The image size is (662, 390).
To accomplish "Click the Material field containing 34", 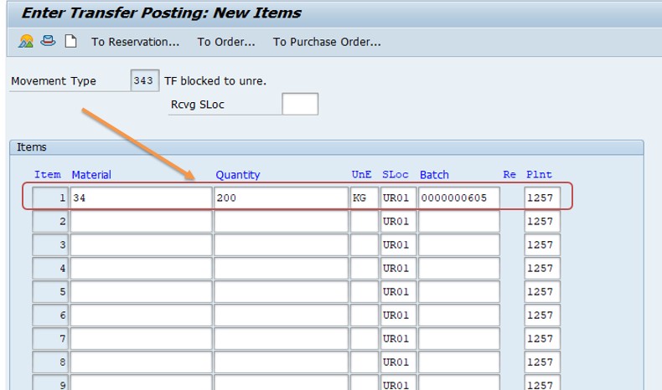I will 140,198.
